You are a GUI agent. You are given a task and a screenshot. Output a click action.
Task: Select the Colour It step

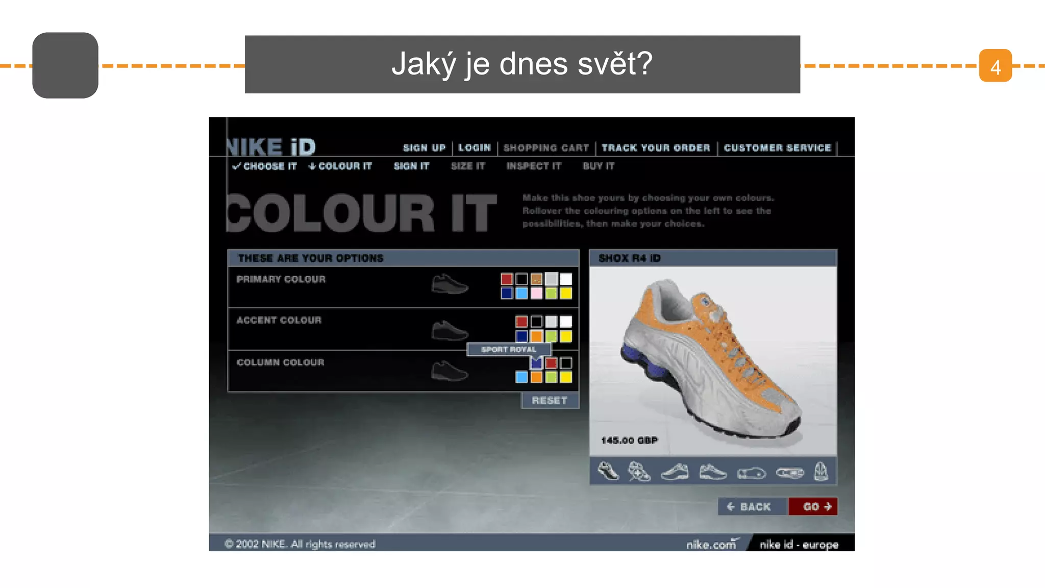(340, 166)
